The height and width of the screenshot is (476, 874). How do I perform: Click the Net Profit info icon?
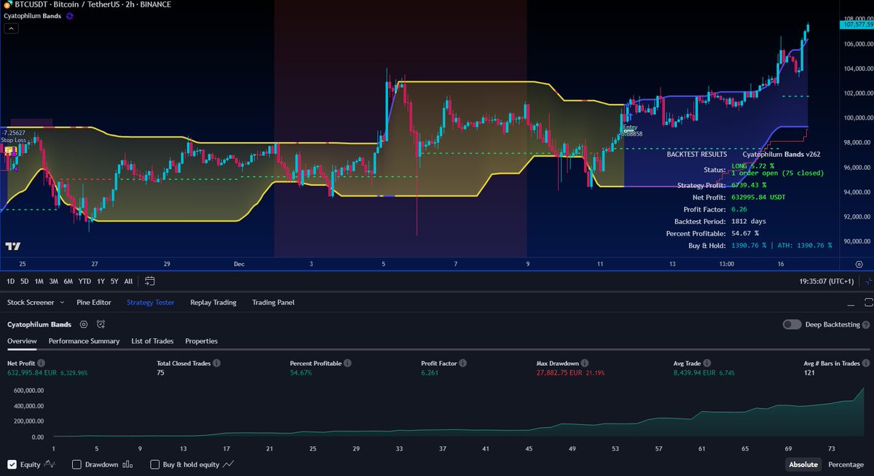pos(41,362)
